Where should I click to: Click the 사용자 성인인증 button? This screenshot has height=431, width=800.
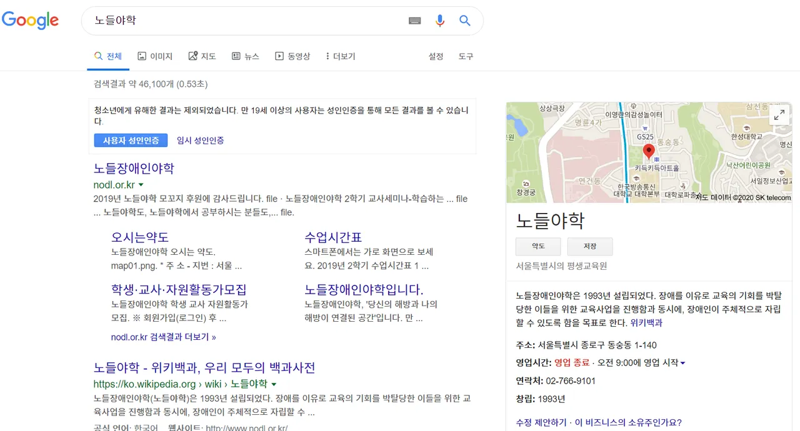pos(131,141)
